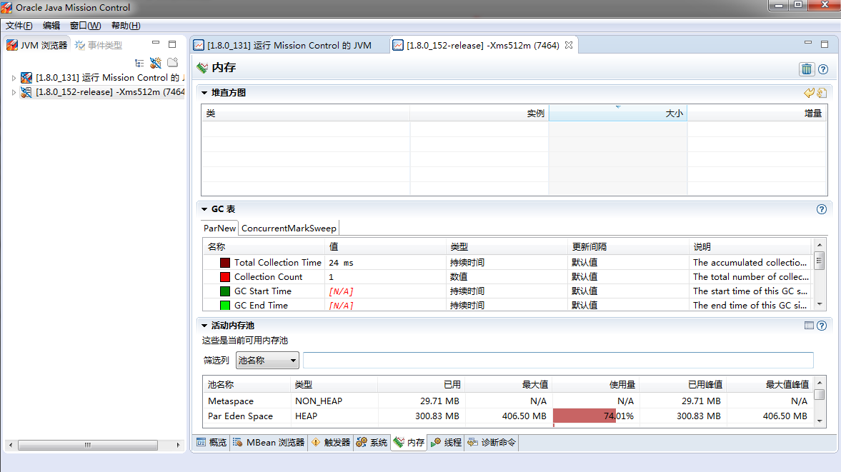
Task: Open the MBean 浏览器 tab icon at bottom
Action: [237, 442]
